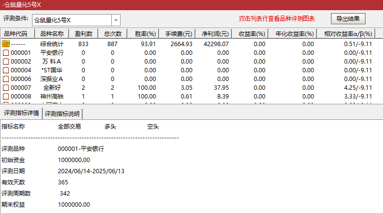This screenshot has width=383, height=213.
Task: Click the 全部交易 column heading
Action: click(70, 127)
